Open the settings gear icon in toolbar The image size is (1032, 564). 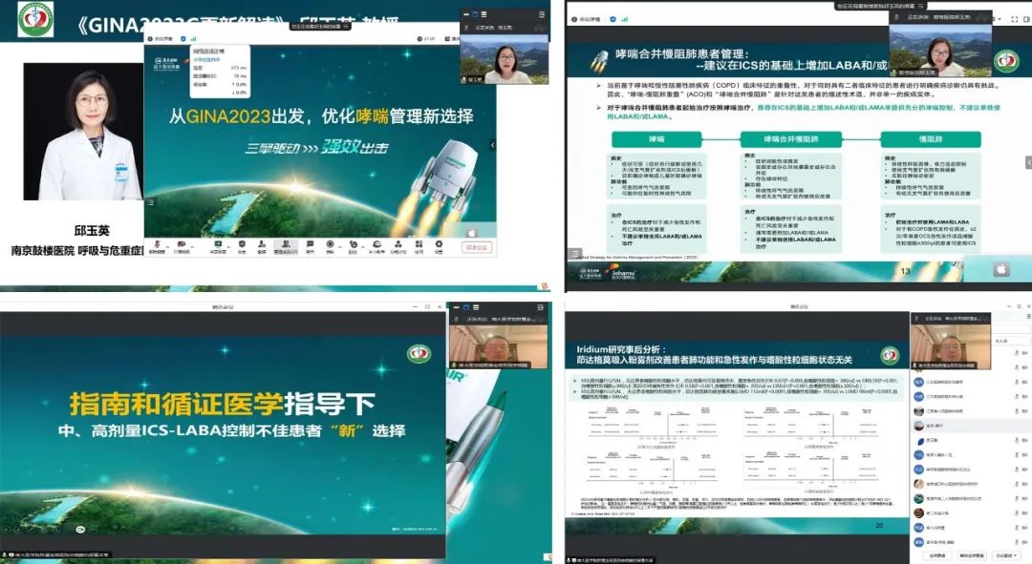pos(439,242)
